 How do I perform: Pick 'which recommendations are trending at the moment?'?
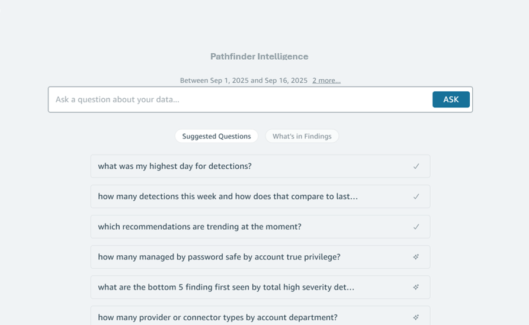click(x=200, y=227)
